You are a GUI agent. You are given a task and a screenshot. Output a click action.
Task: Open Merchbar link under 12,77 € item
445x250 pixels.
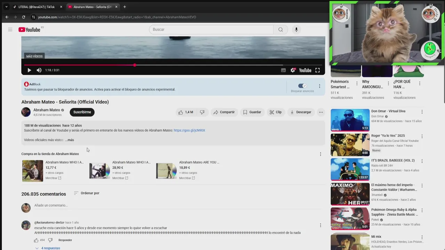click(x=53, y=178)
